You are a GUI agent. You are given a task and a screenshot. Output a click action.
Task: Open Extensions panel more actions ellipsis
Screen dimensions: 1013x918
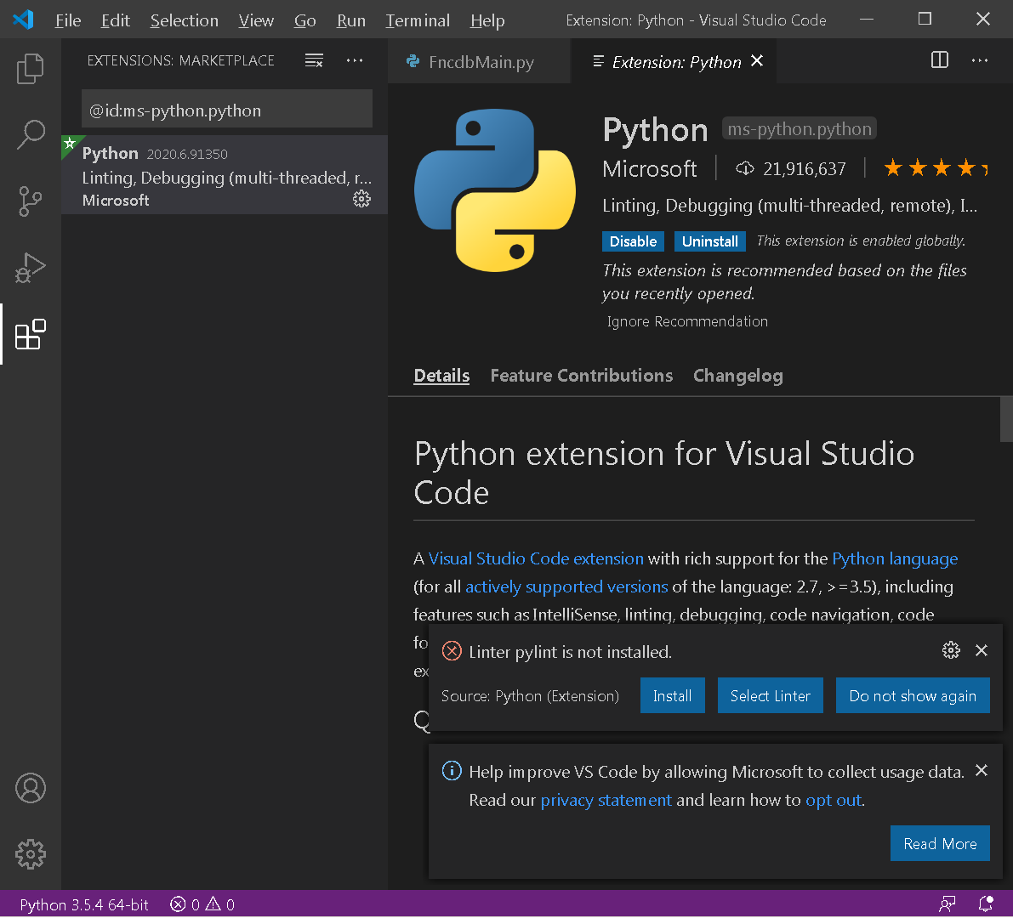355,60
